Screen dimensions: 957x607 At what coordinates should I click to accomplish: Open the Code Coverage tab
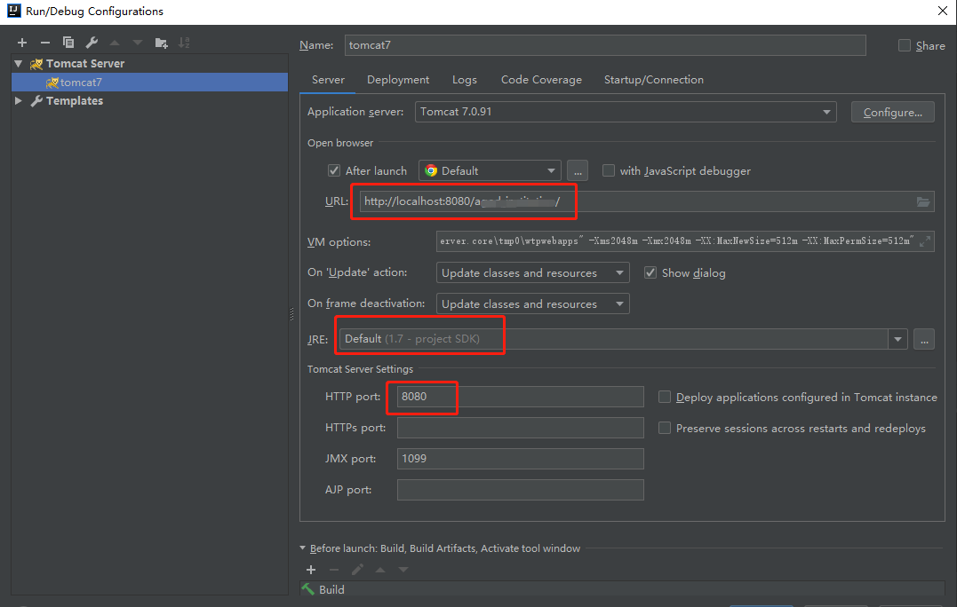click(x=540, y=79)
